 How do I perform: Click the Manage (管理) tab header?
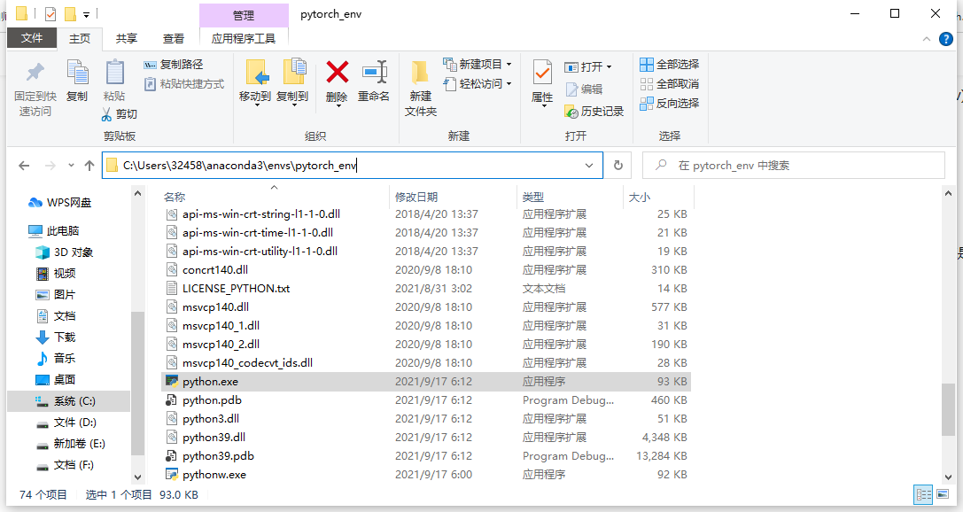point(244,15)
